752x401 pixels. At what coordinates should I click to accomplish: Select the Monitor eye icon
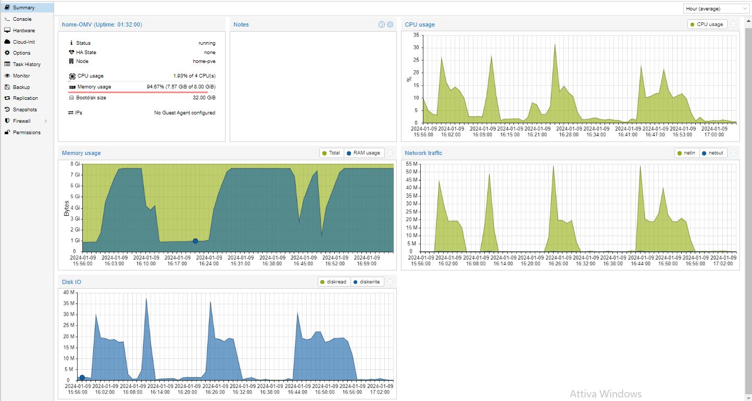(x=7, y=76)
